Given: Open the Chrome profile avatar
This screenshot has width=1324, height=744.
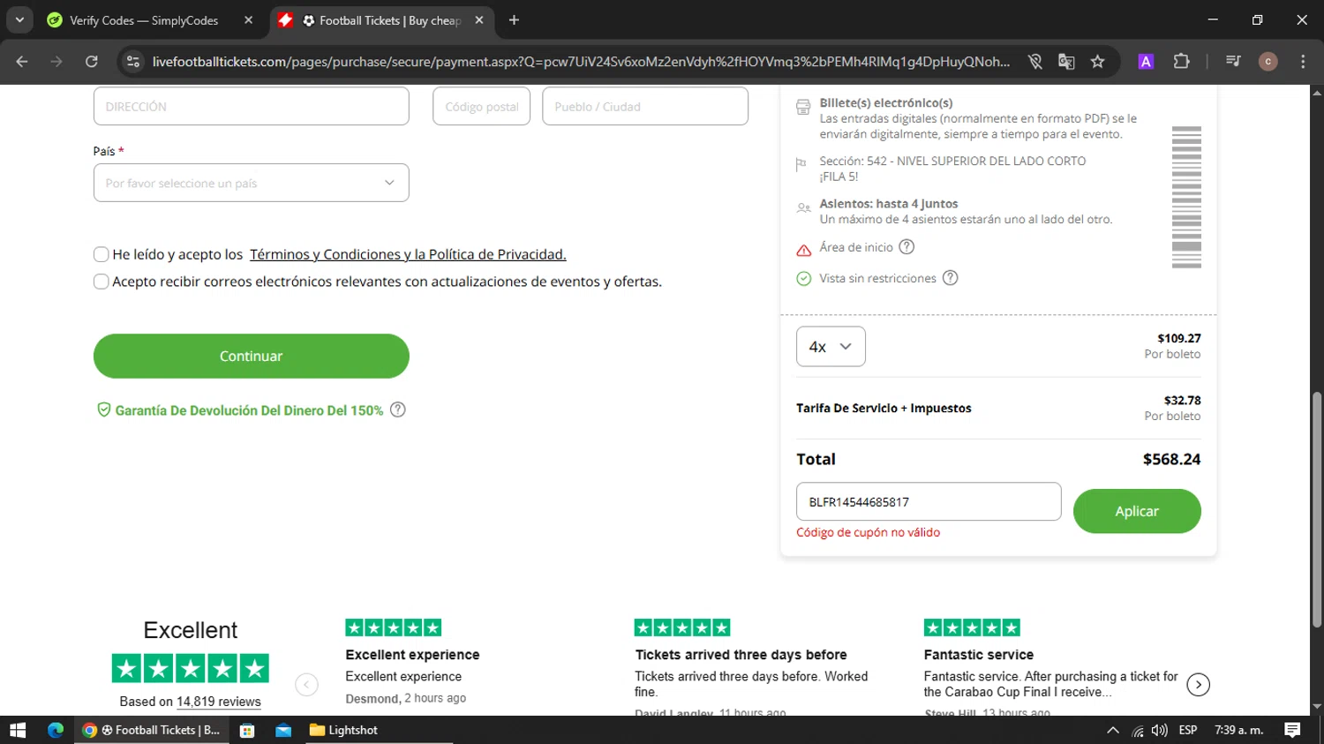Looking at the screenshot, I should point(1268,61).
